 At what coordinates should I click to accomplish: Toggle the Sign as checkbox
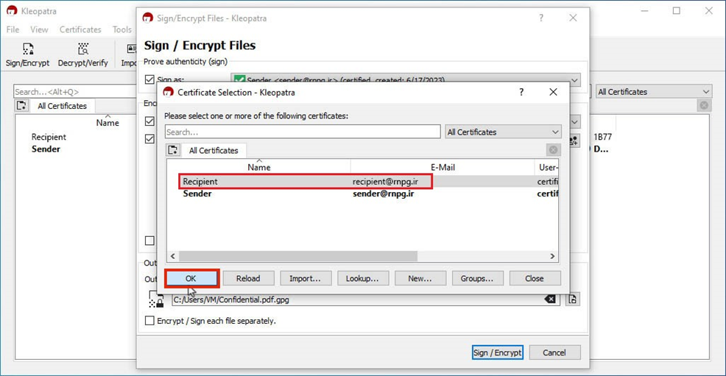(149, 79)
